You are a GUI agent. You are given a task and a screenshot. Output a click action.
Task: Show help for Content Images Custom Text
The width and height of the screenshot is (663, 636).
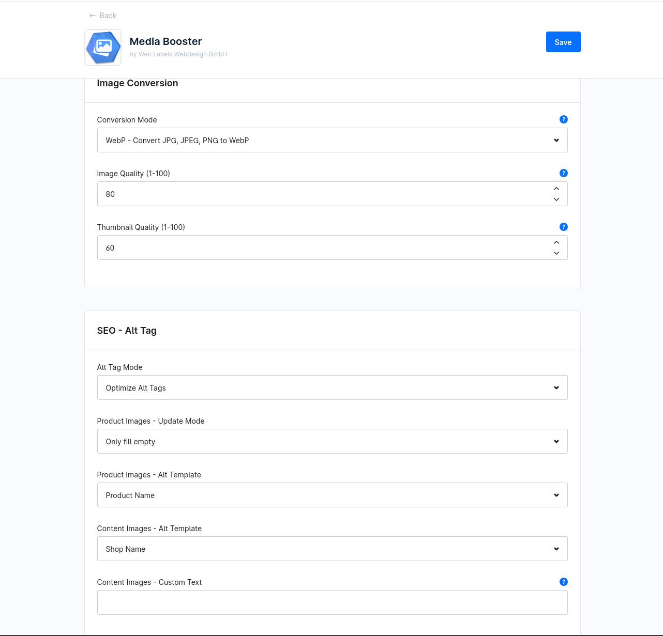[x=564, y=582]
